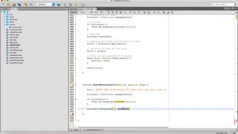Select selectPosts.php in the file tree

coord(16,50)
